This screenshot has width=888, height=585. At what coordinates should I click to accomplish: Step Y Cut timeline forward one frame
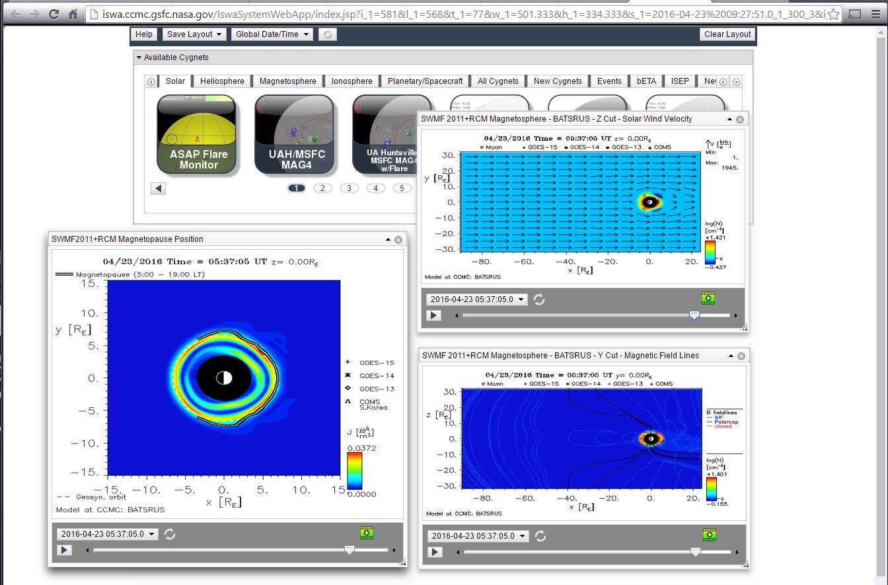point(737,553)
